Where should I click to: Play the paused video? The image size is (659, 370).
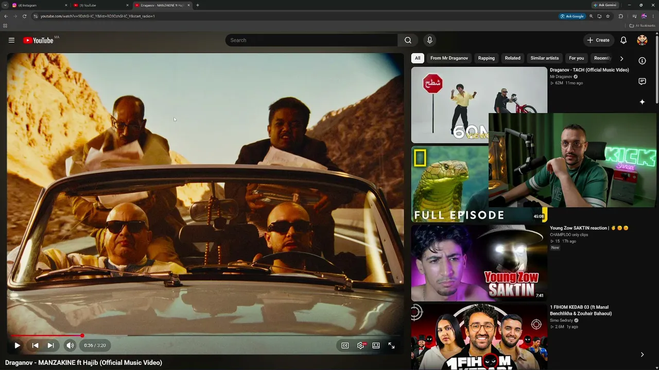coord(17,345)
